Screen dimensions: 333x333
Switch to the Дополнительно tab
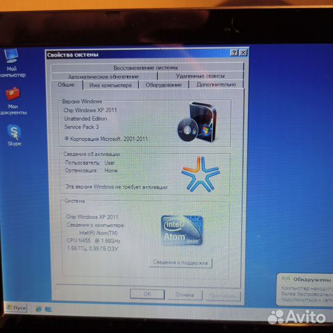tap(216, 84)
